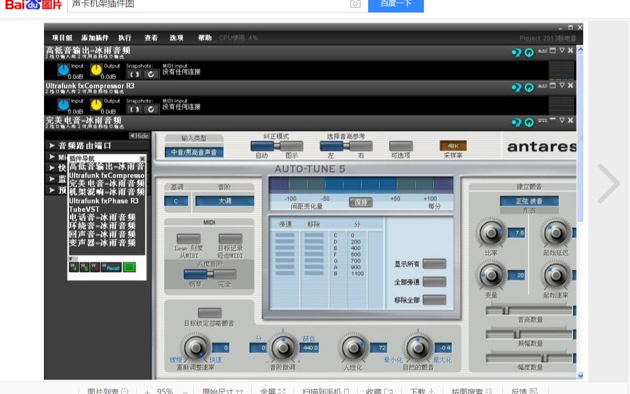Open the 执行 menu

coord(125,38)
